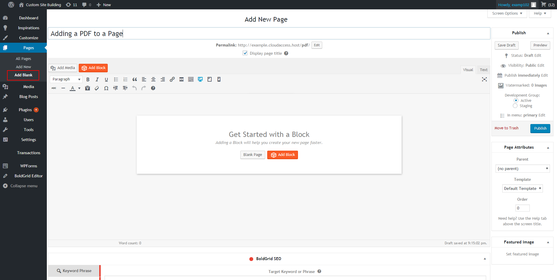Click toolbar Add Block button

(93, 68)
